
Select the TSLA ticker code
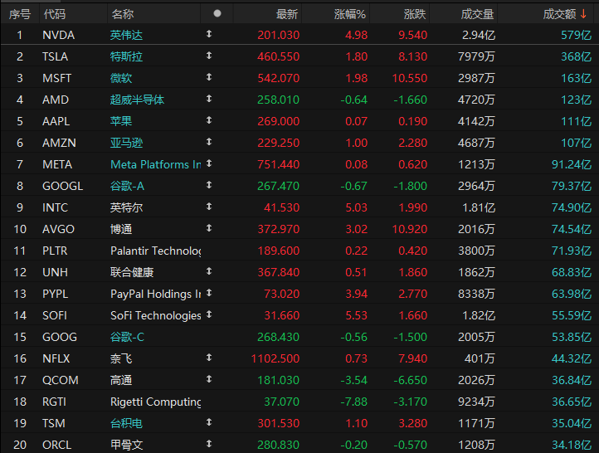[x=55, y=56]
